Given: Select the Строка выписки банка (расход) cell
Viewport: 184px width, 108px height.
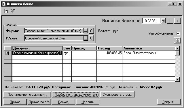Looking at the screenshot, I should pyautogui.click(x=37, y=53).
